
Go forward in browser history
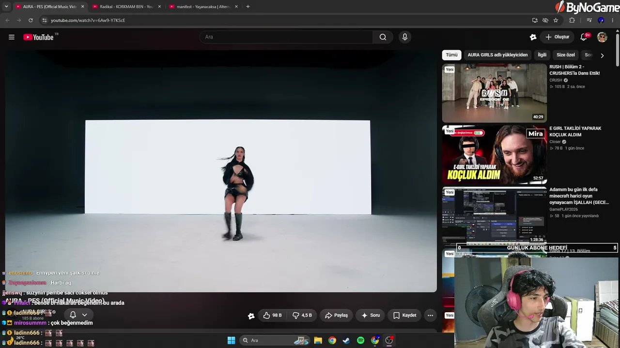click(x=19, y=20)
